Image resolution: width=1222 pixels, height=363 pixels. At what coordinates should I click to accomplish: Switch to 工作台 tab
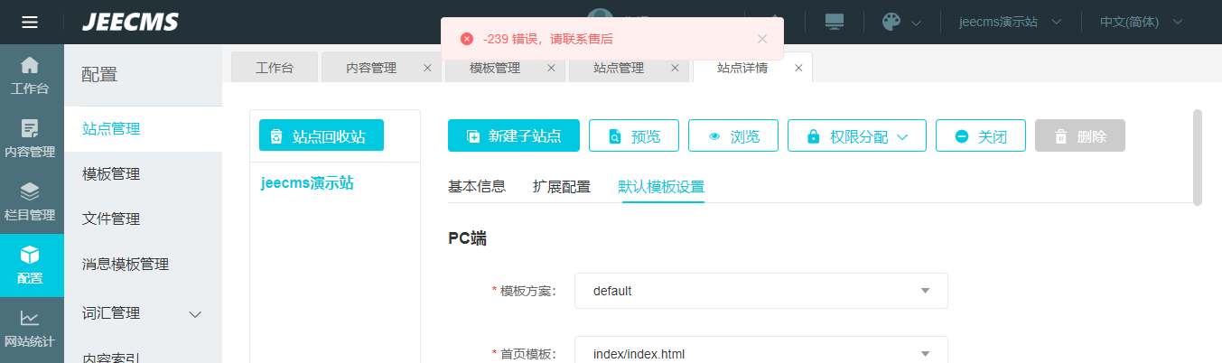point(275,68)
